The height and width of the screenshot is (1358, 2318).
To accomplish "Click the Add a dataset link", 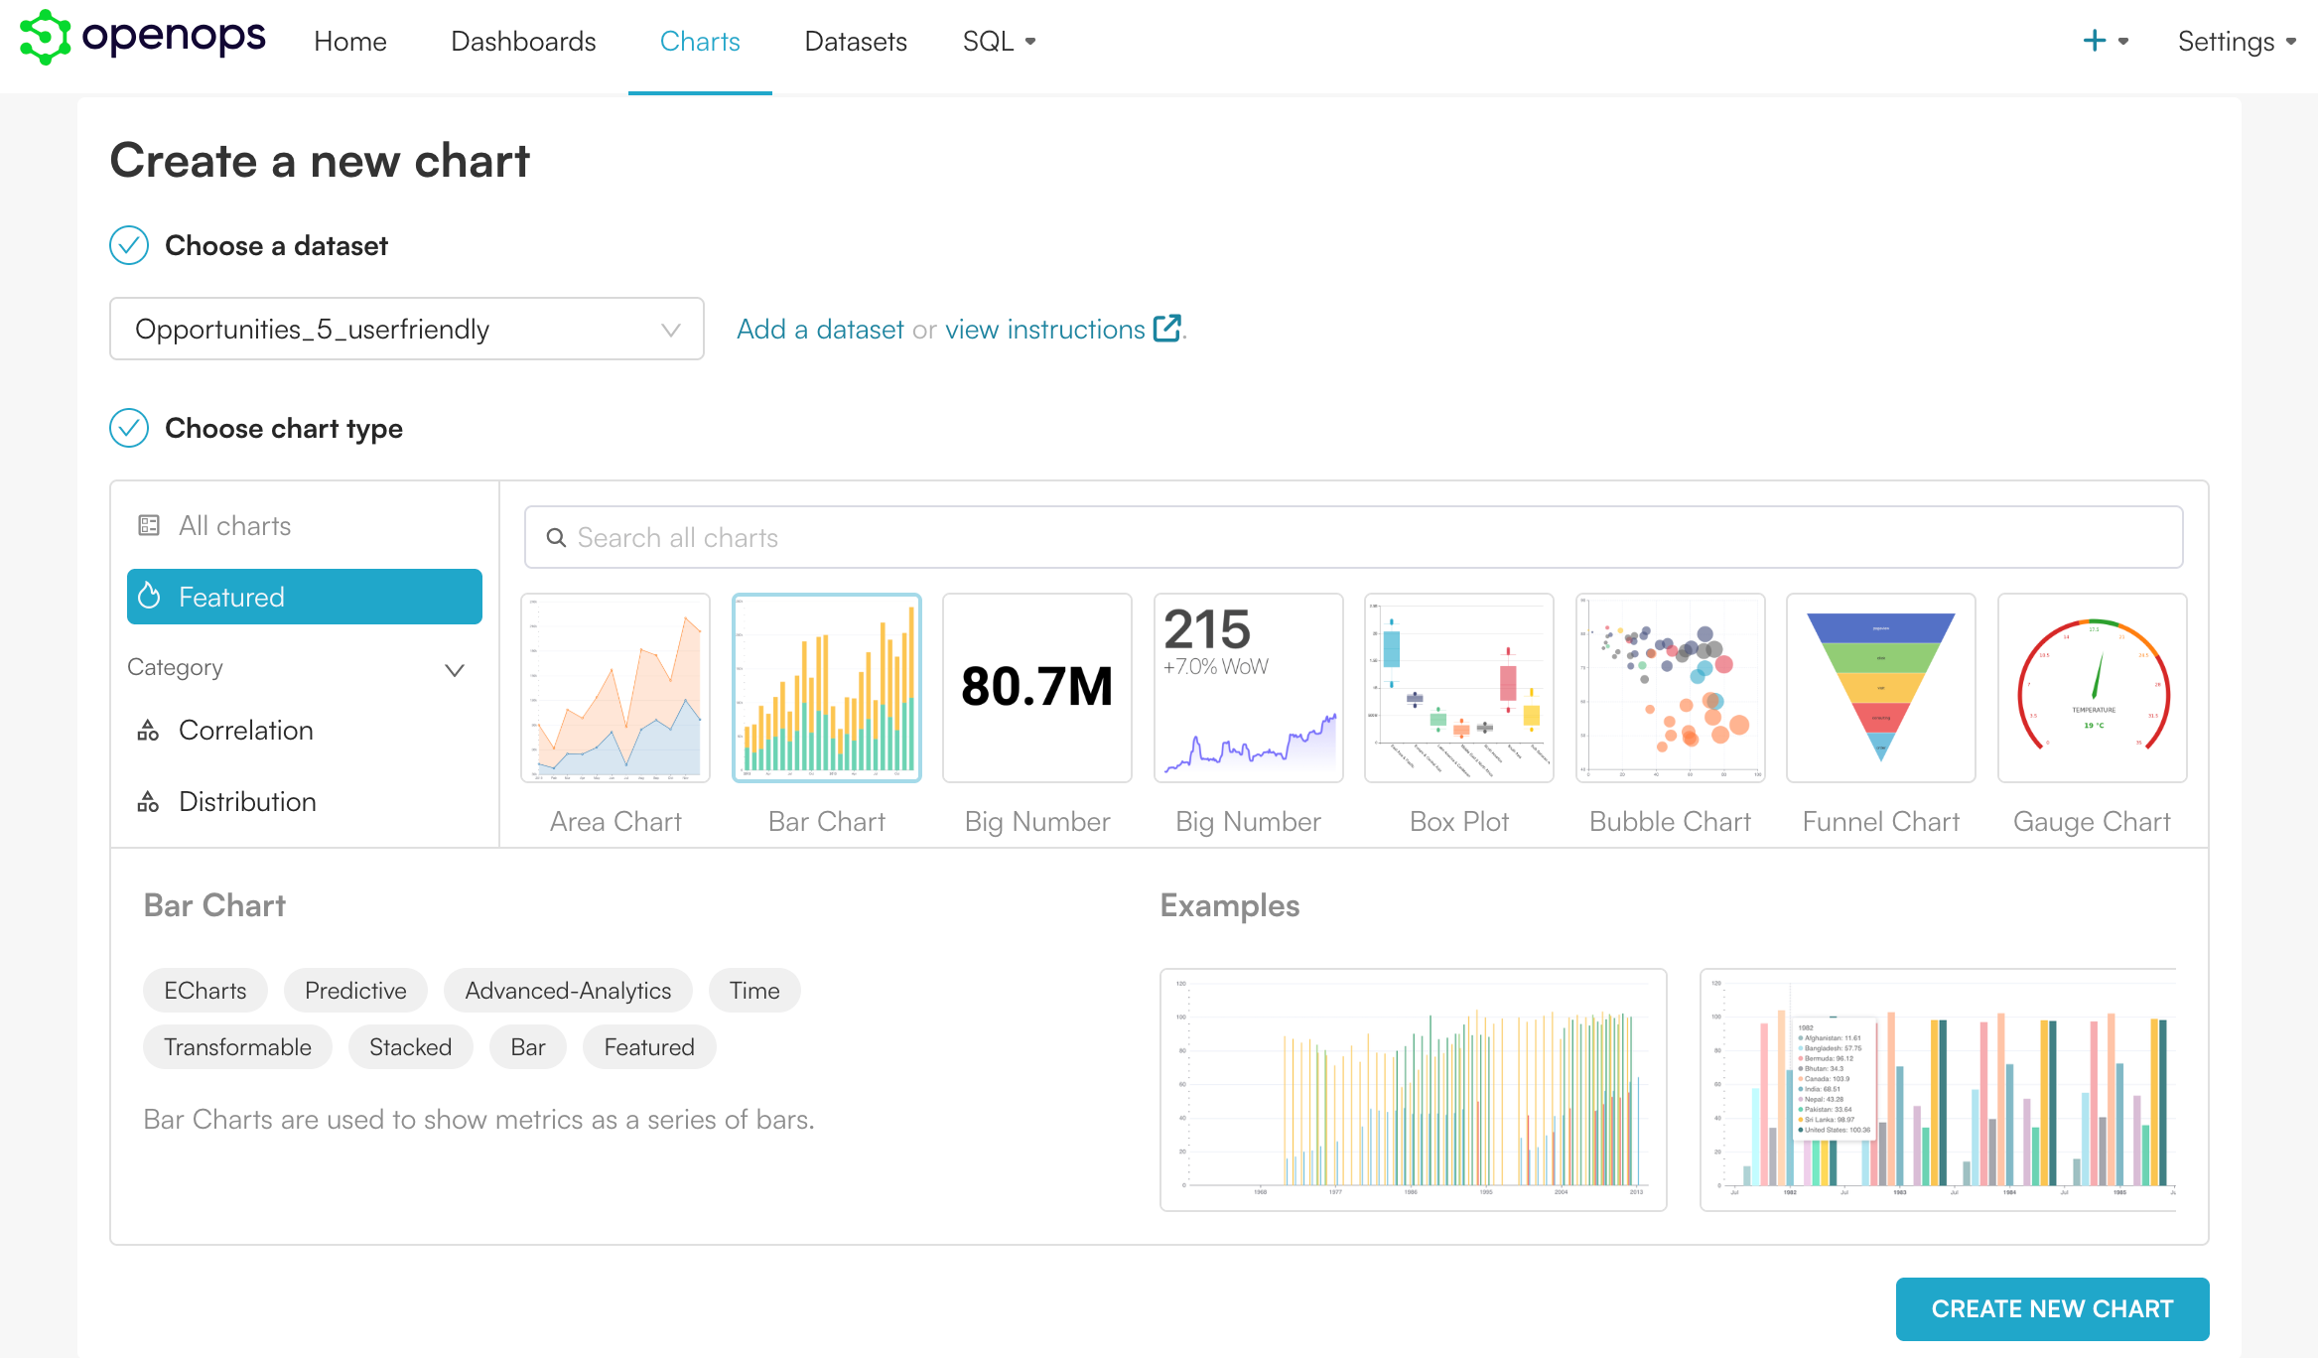I will pos(820,329).
